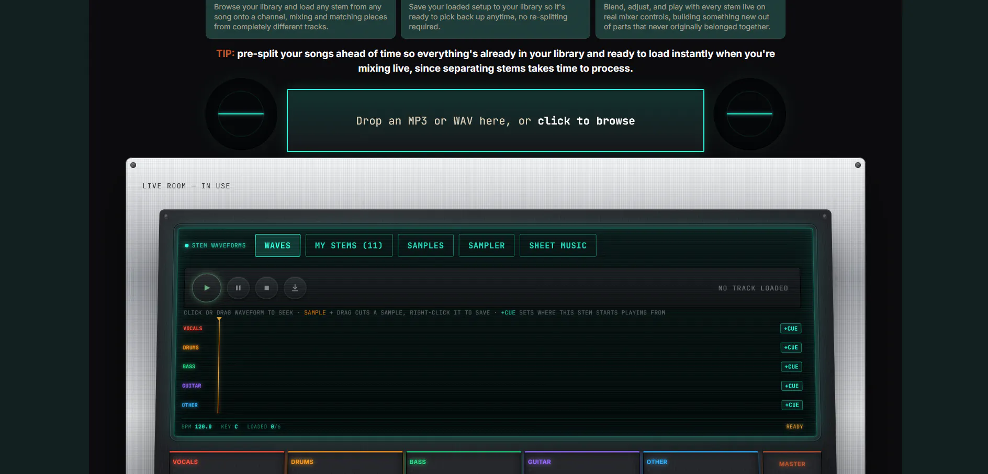Click the download icon button
Viewport: 988px width, 474px height.
pos(295,288)
